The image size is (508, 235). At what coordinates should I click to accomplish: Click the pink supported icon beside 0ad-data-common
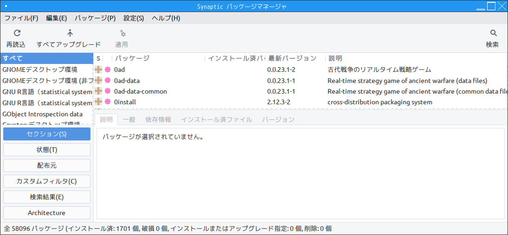pos(108,91)
